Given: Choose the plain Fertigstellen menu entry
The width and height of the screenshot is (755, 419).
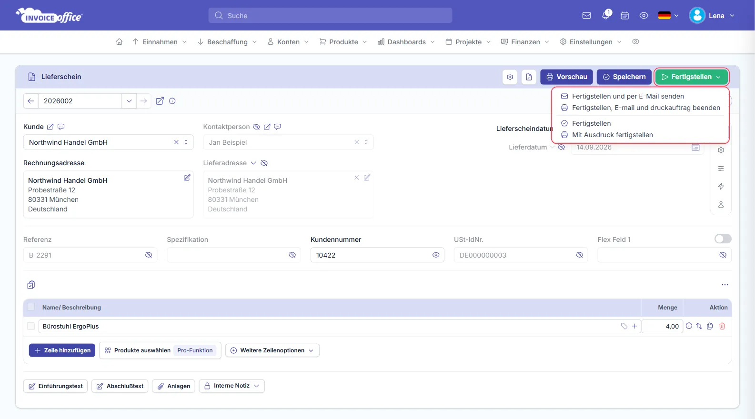Looking at the screenshot, I should [591, 123].
